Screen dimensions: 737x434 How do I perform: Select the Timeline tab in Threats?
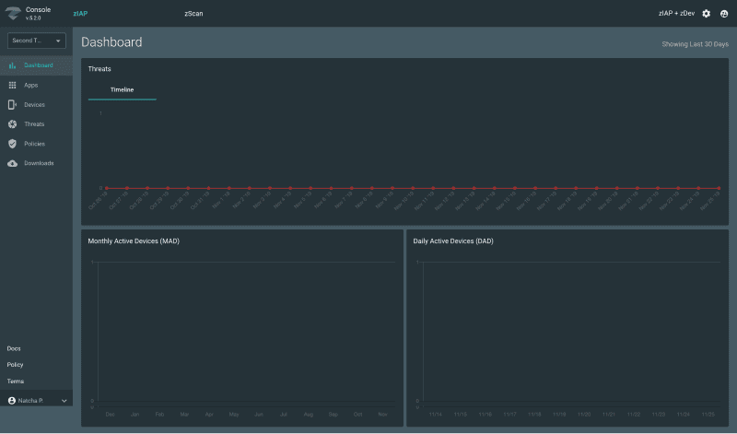[122, 89]
